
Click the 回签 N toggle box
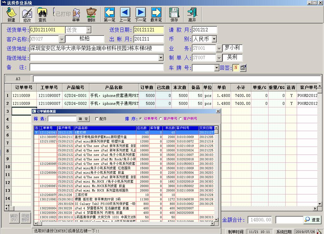[x=236, y=67]
